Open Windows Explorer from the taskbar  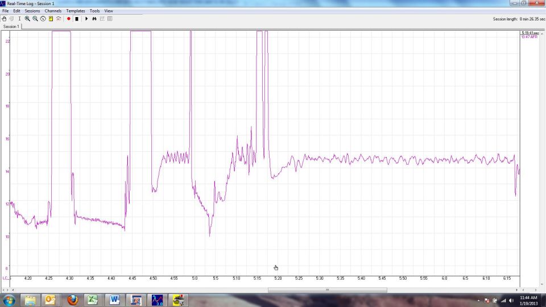point(30,300)
